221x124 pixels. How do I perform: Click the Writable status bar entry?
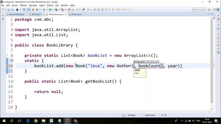pyautogui.click(x=132, y=115)
